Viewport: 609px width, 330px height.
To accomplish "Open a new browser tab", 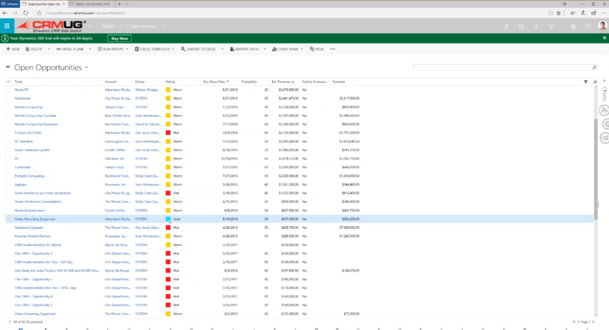I will coord(119,4).
